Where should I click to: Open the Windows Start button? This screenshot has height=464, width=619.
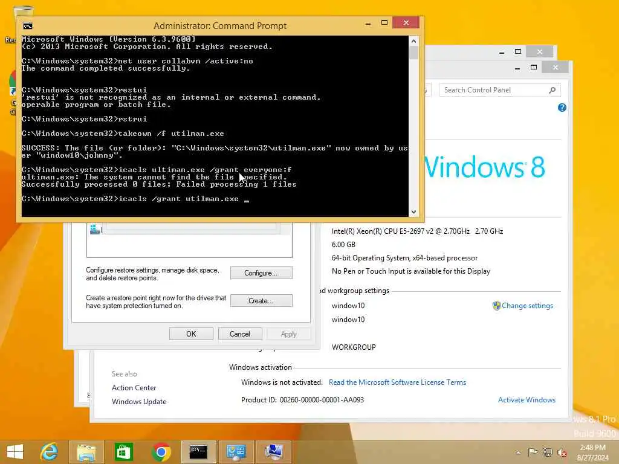15,451
